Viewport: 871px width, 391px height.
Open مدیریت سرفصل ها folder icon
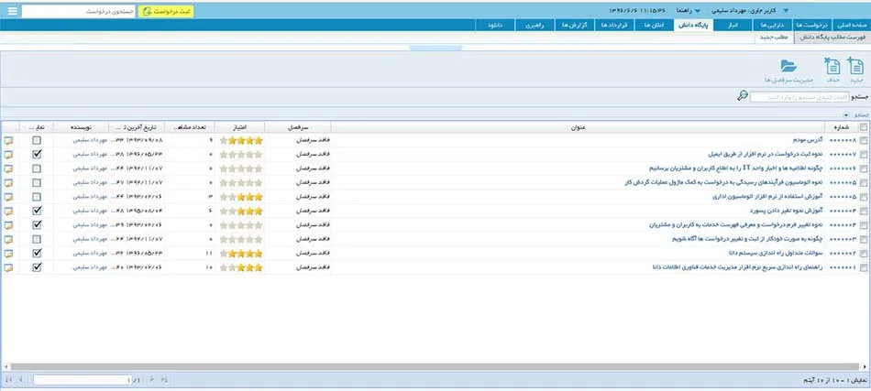(x=788, y=66)
